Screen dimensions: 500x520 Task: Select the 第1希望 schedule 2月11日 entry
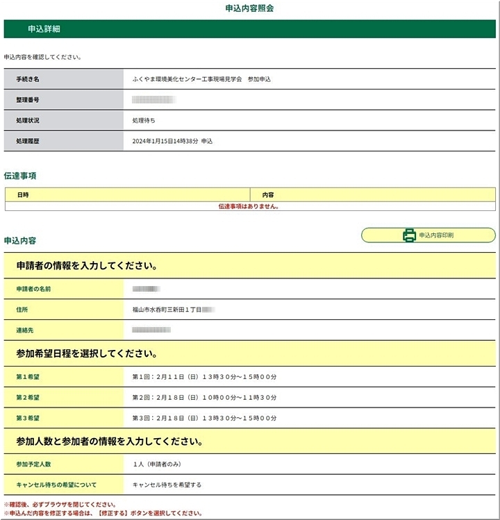204,378
